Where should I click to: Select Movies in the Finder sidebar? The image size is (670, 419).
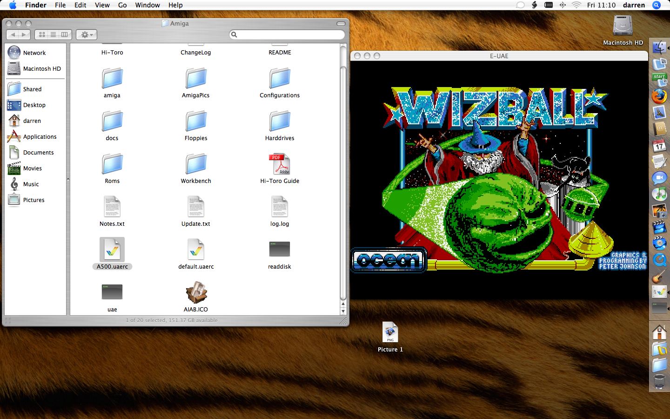click(35, 168)
